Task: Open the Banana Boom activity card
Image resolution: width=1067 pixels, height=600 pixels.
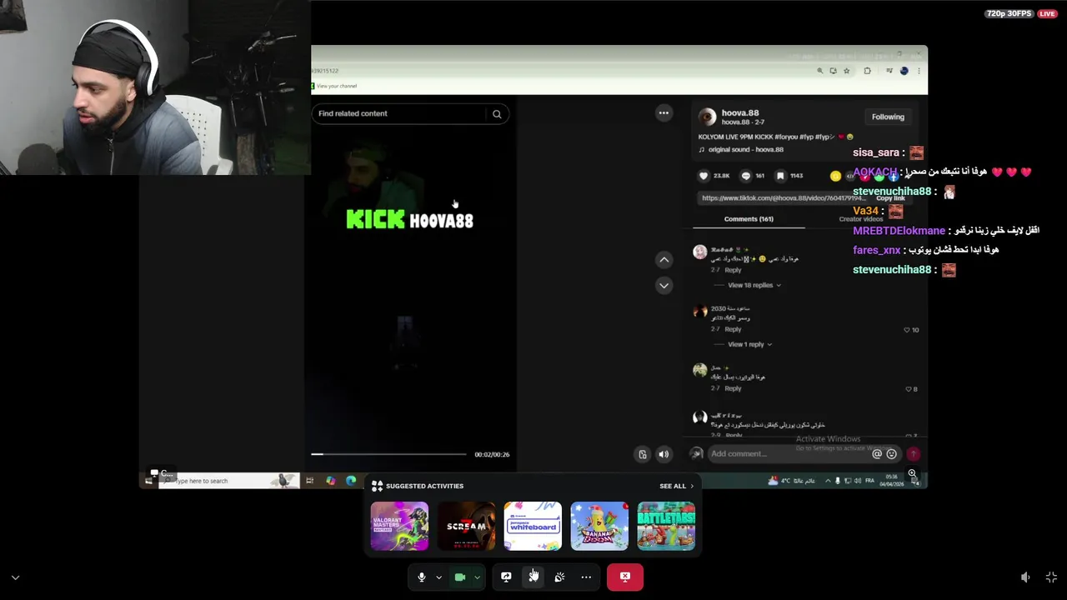Action: 599,526
